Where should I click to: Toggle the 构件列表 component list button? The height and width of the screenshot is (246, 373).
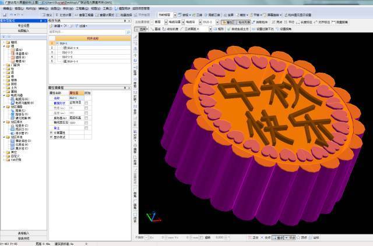(x=242, y=22)
